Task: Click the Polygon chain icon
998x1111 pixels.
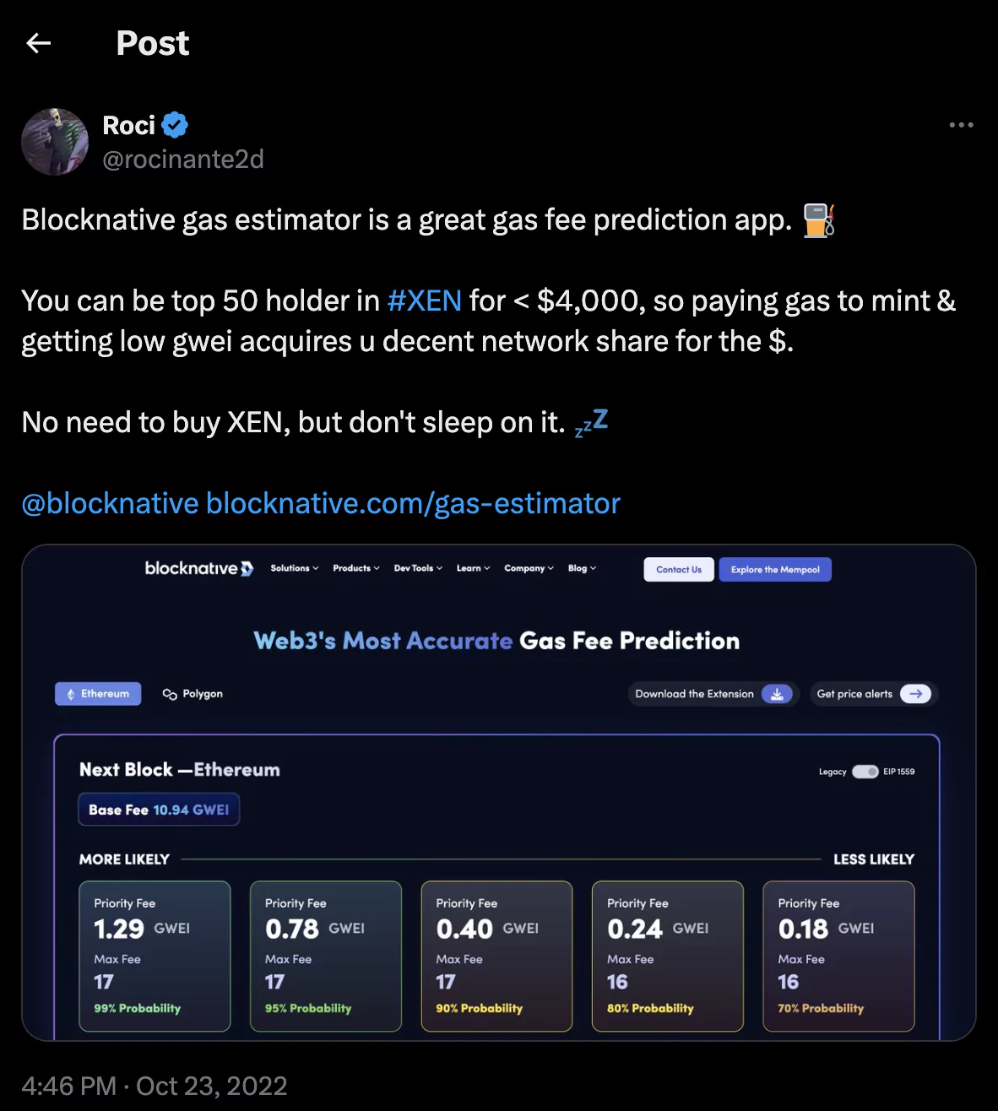Action: click(170, 694)
